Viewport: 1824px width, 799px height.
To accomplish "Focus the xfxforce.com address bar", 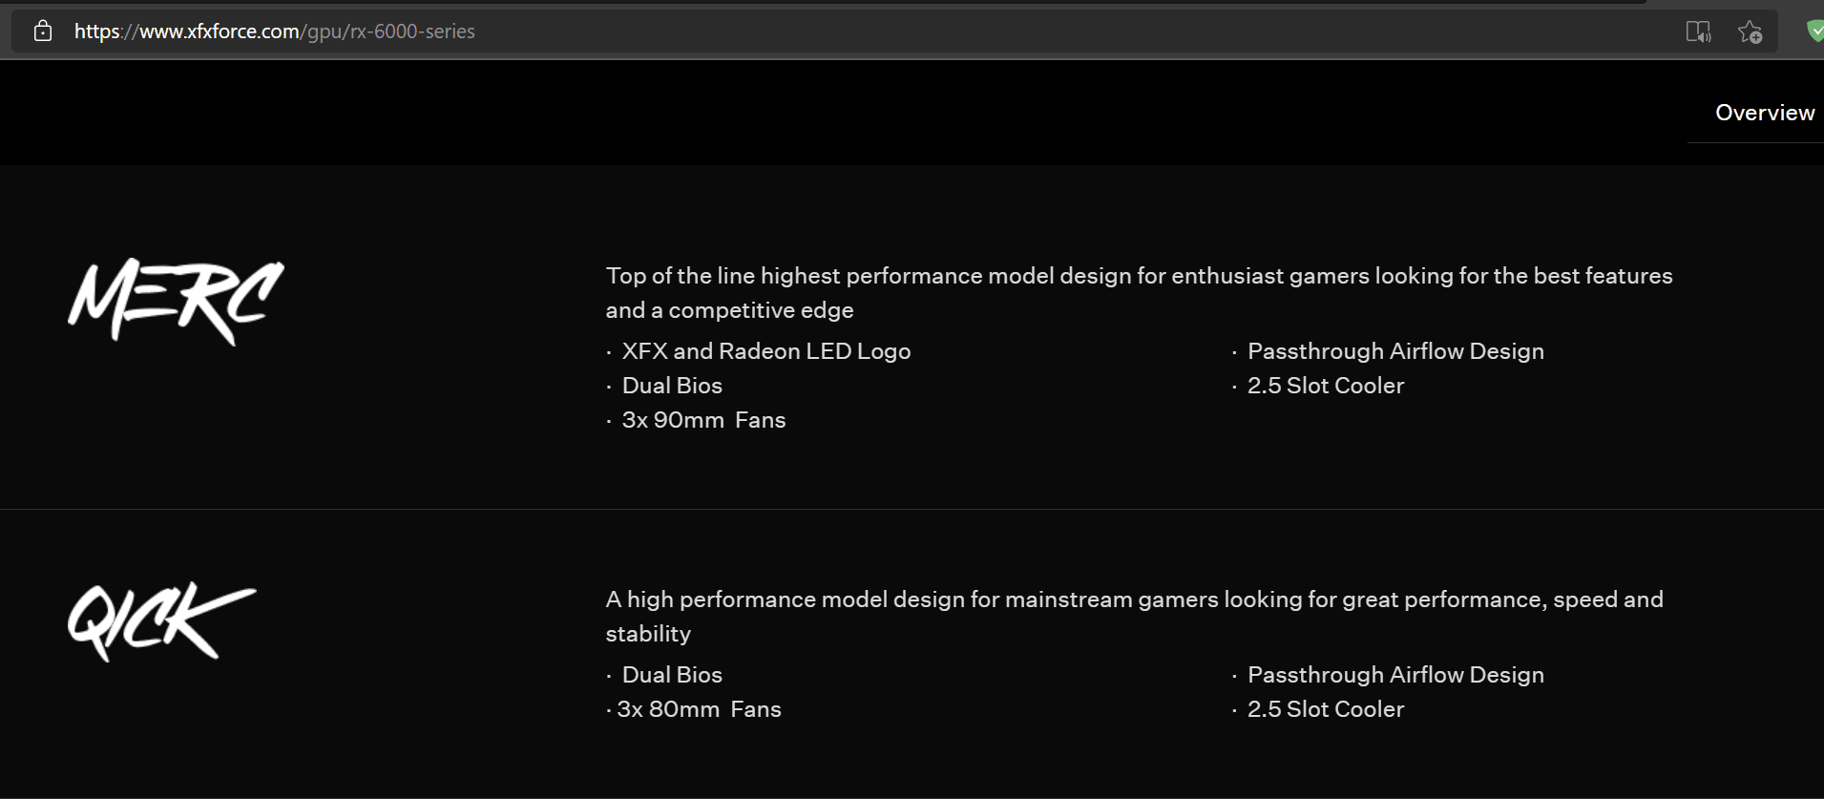I will [x=668, y=32].
